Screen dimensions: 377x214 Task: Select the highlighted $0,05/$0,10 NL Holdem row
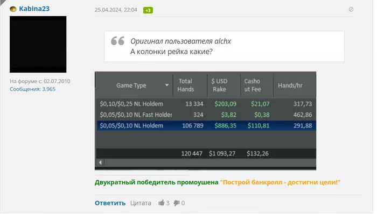[206, 125]
